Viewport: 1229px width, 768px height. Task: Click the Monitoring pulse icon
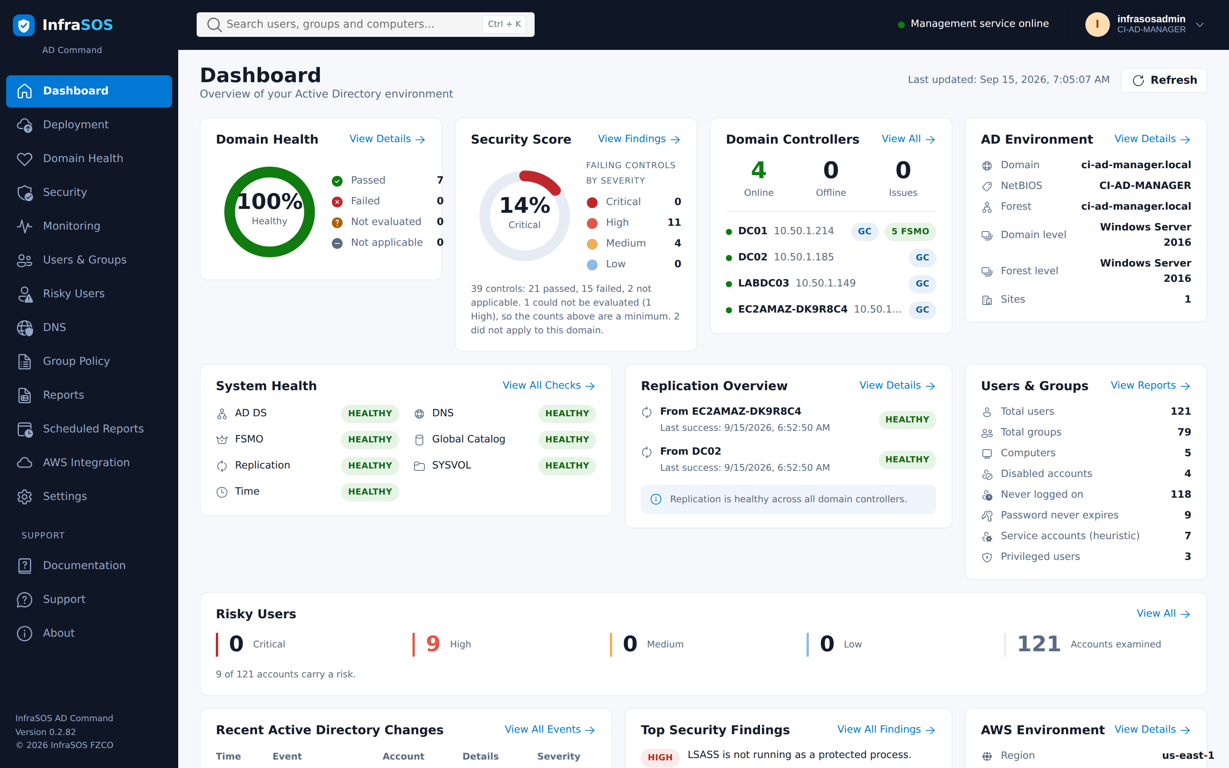tap(24, 226)
